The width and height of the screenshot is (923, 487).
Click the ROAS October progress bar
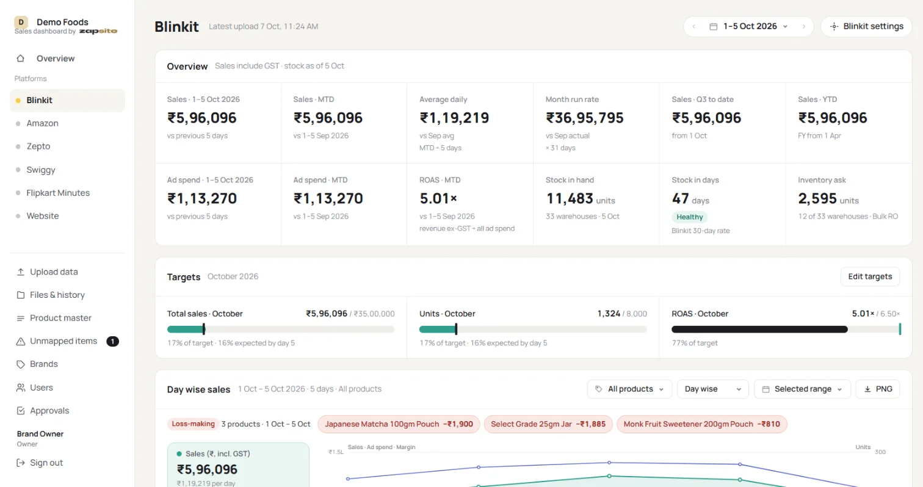pyautogui.click(x=786, y=330)
